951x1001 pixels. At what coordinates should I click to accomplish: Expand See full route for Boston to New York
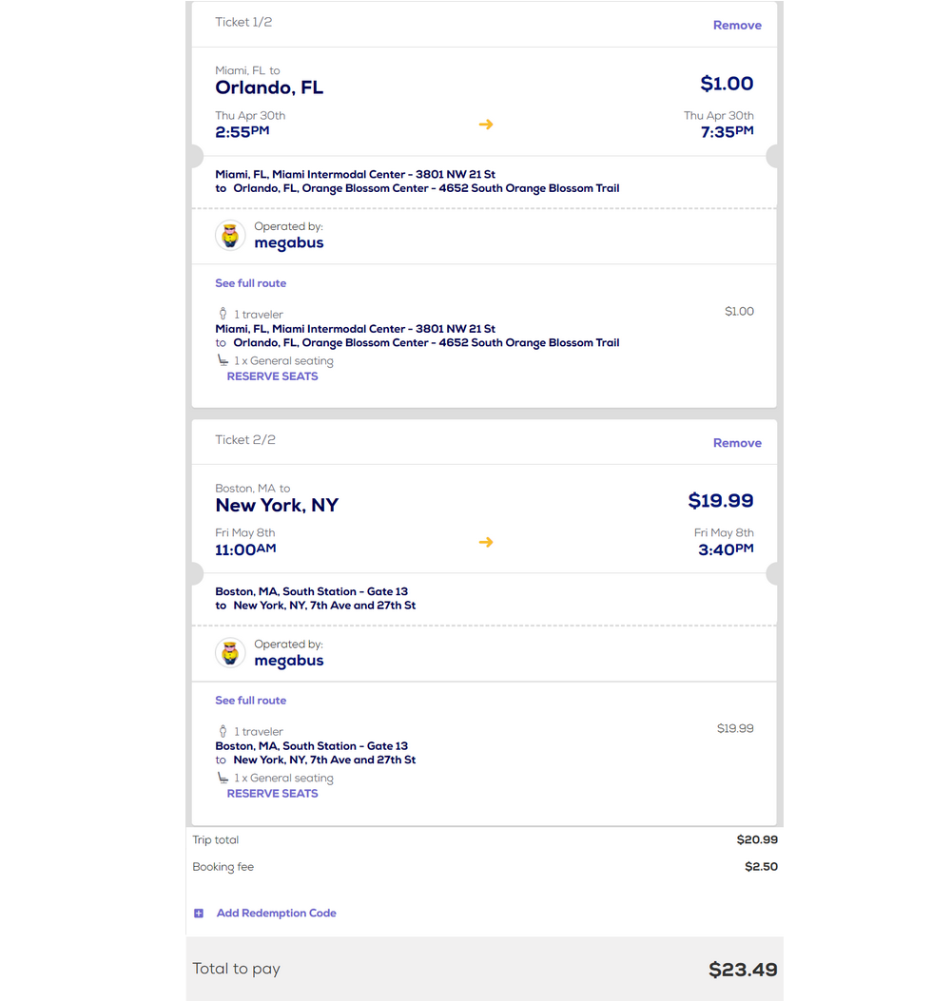coord(250,701)
